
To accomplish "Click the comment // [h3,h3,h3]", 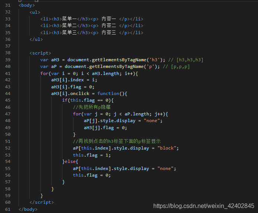I will click(x=186, y=60).
